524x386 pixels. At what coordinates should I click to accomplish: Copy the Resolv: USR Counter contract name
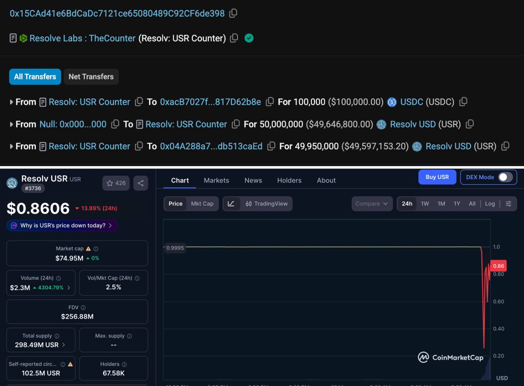(x=234, y=38)
